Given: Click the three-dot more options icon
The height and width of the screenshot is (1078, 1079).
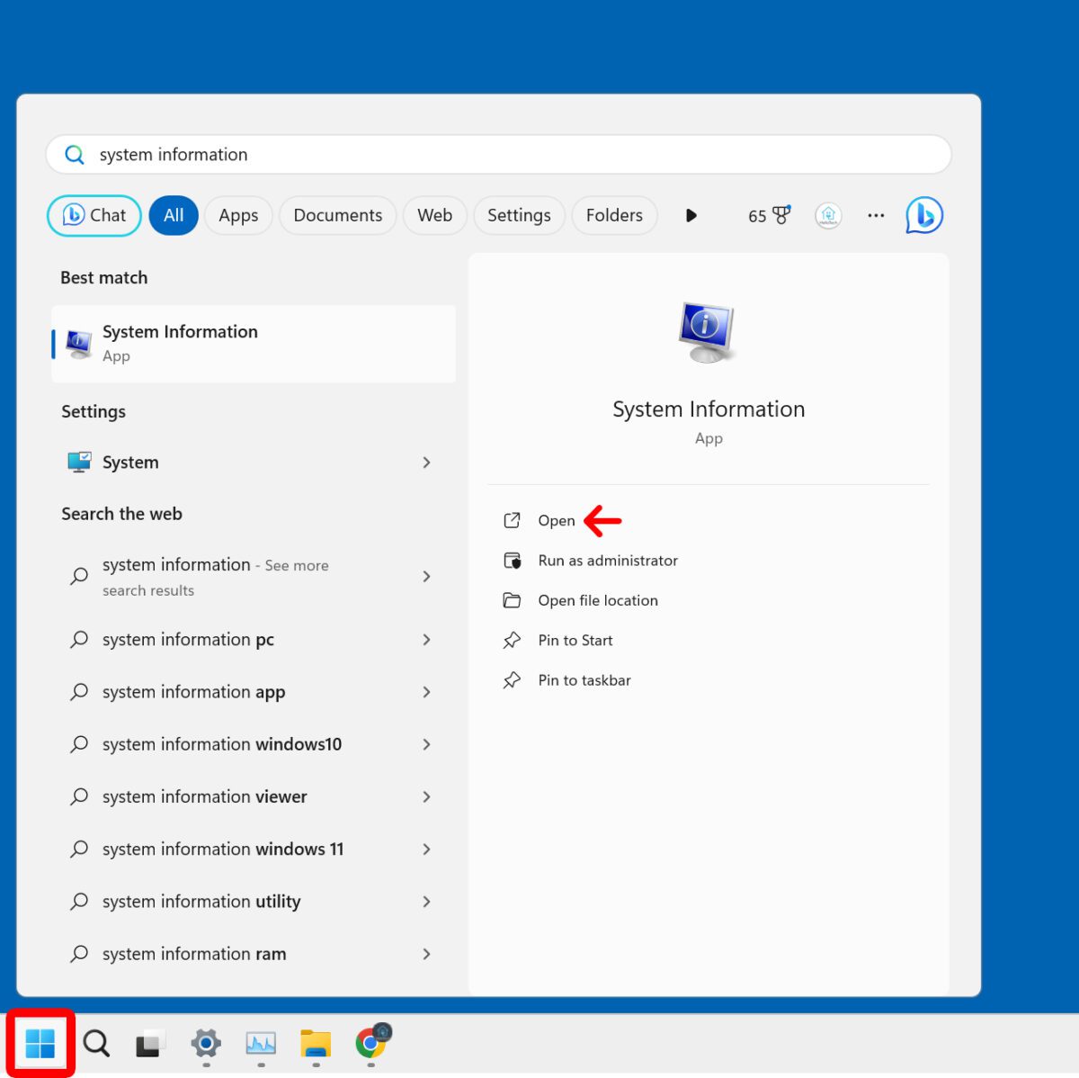Looking at the screenshot, I should (x=876, y=216).
